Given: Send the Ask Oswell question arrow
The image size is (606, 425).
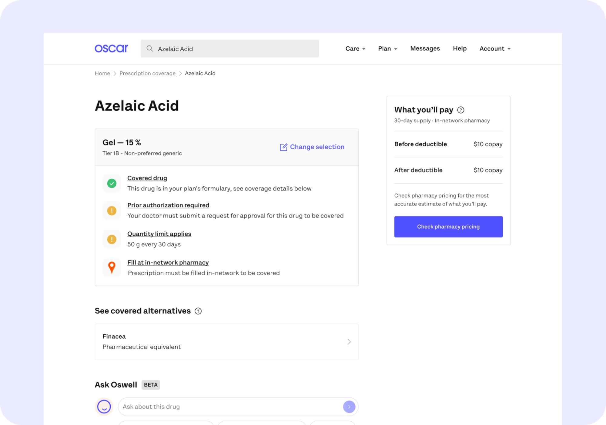Looking at the screenshot, I should [x=349, y=407].
